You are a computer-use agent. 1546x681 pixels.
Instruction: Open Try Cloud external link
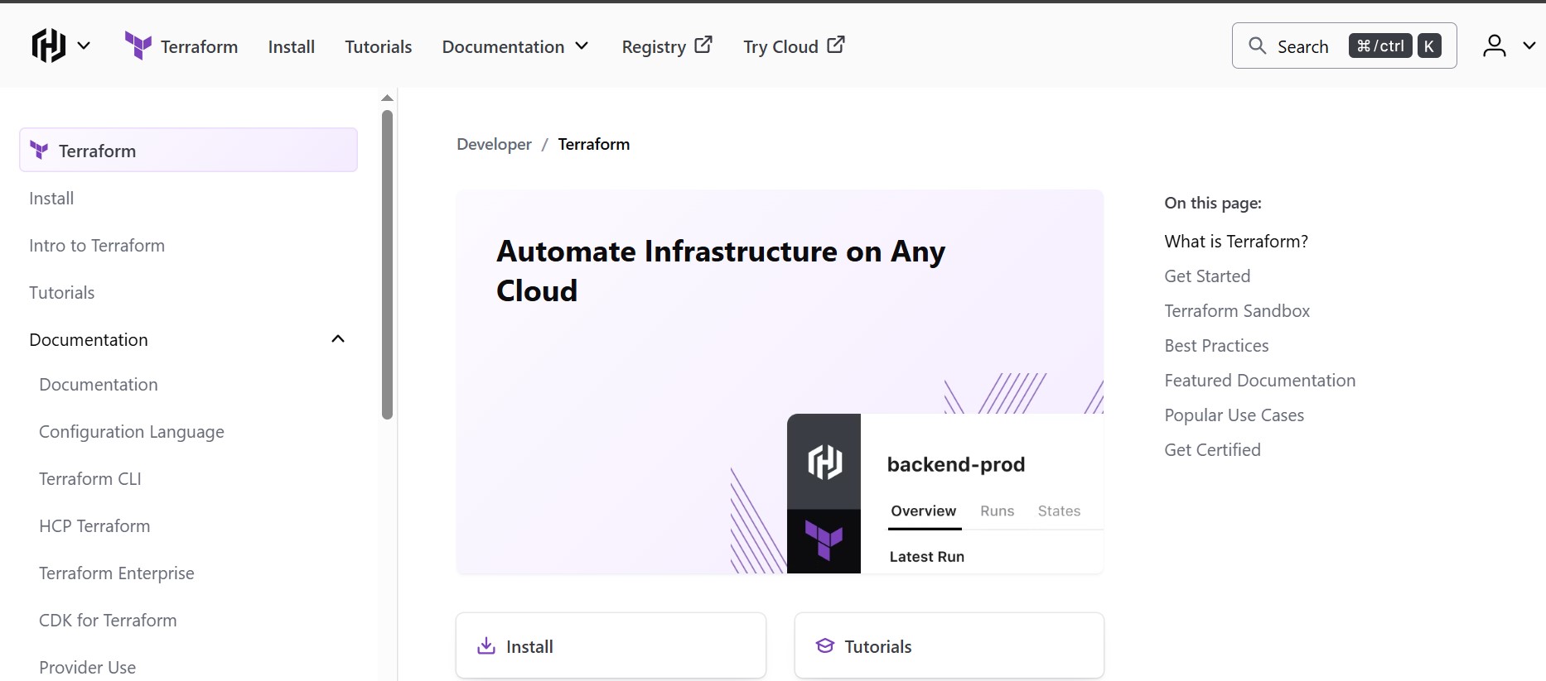pos(794,46)
